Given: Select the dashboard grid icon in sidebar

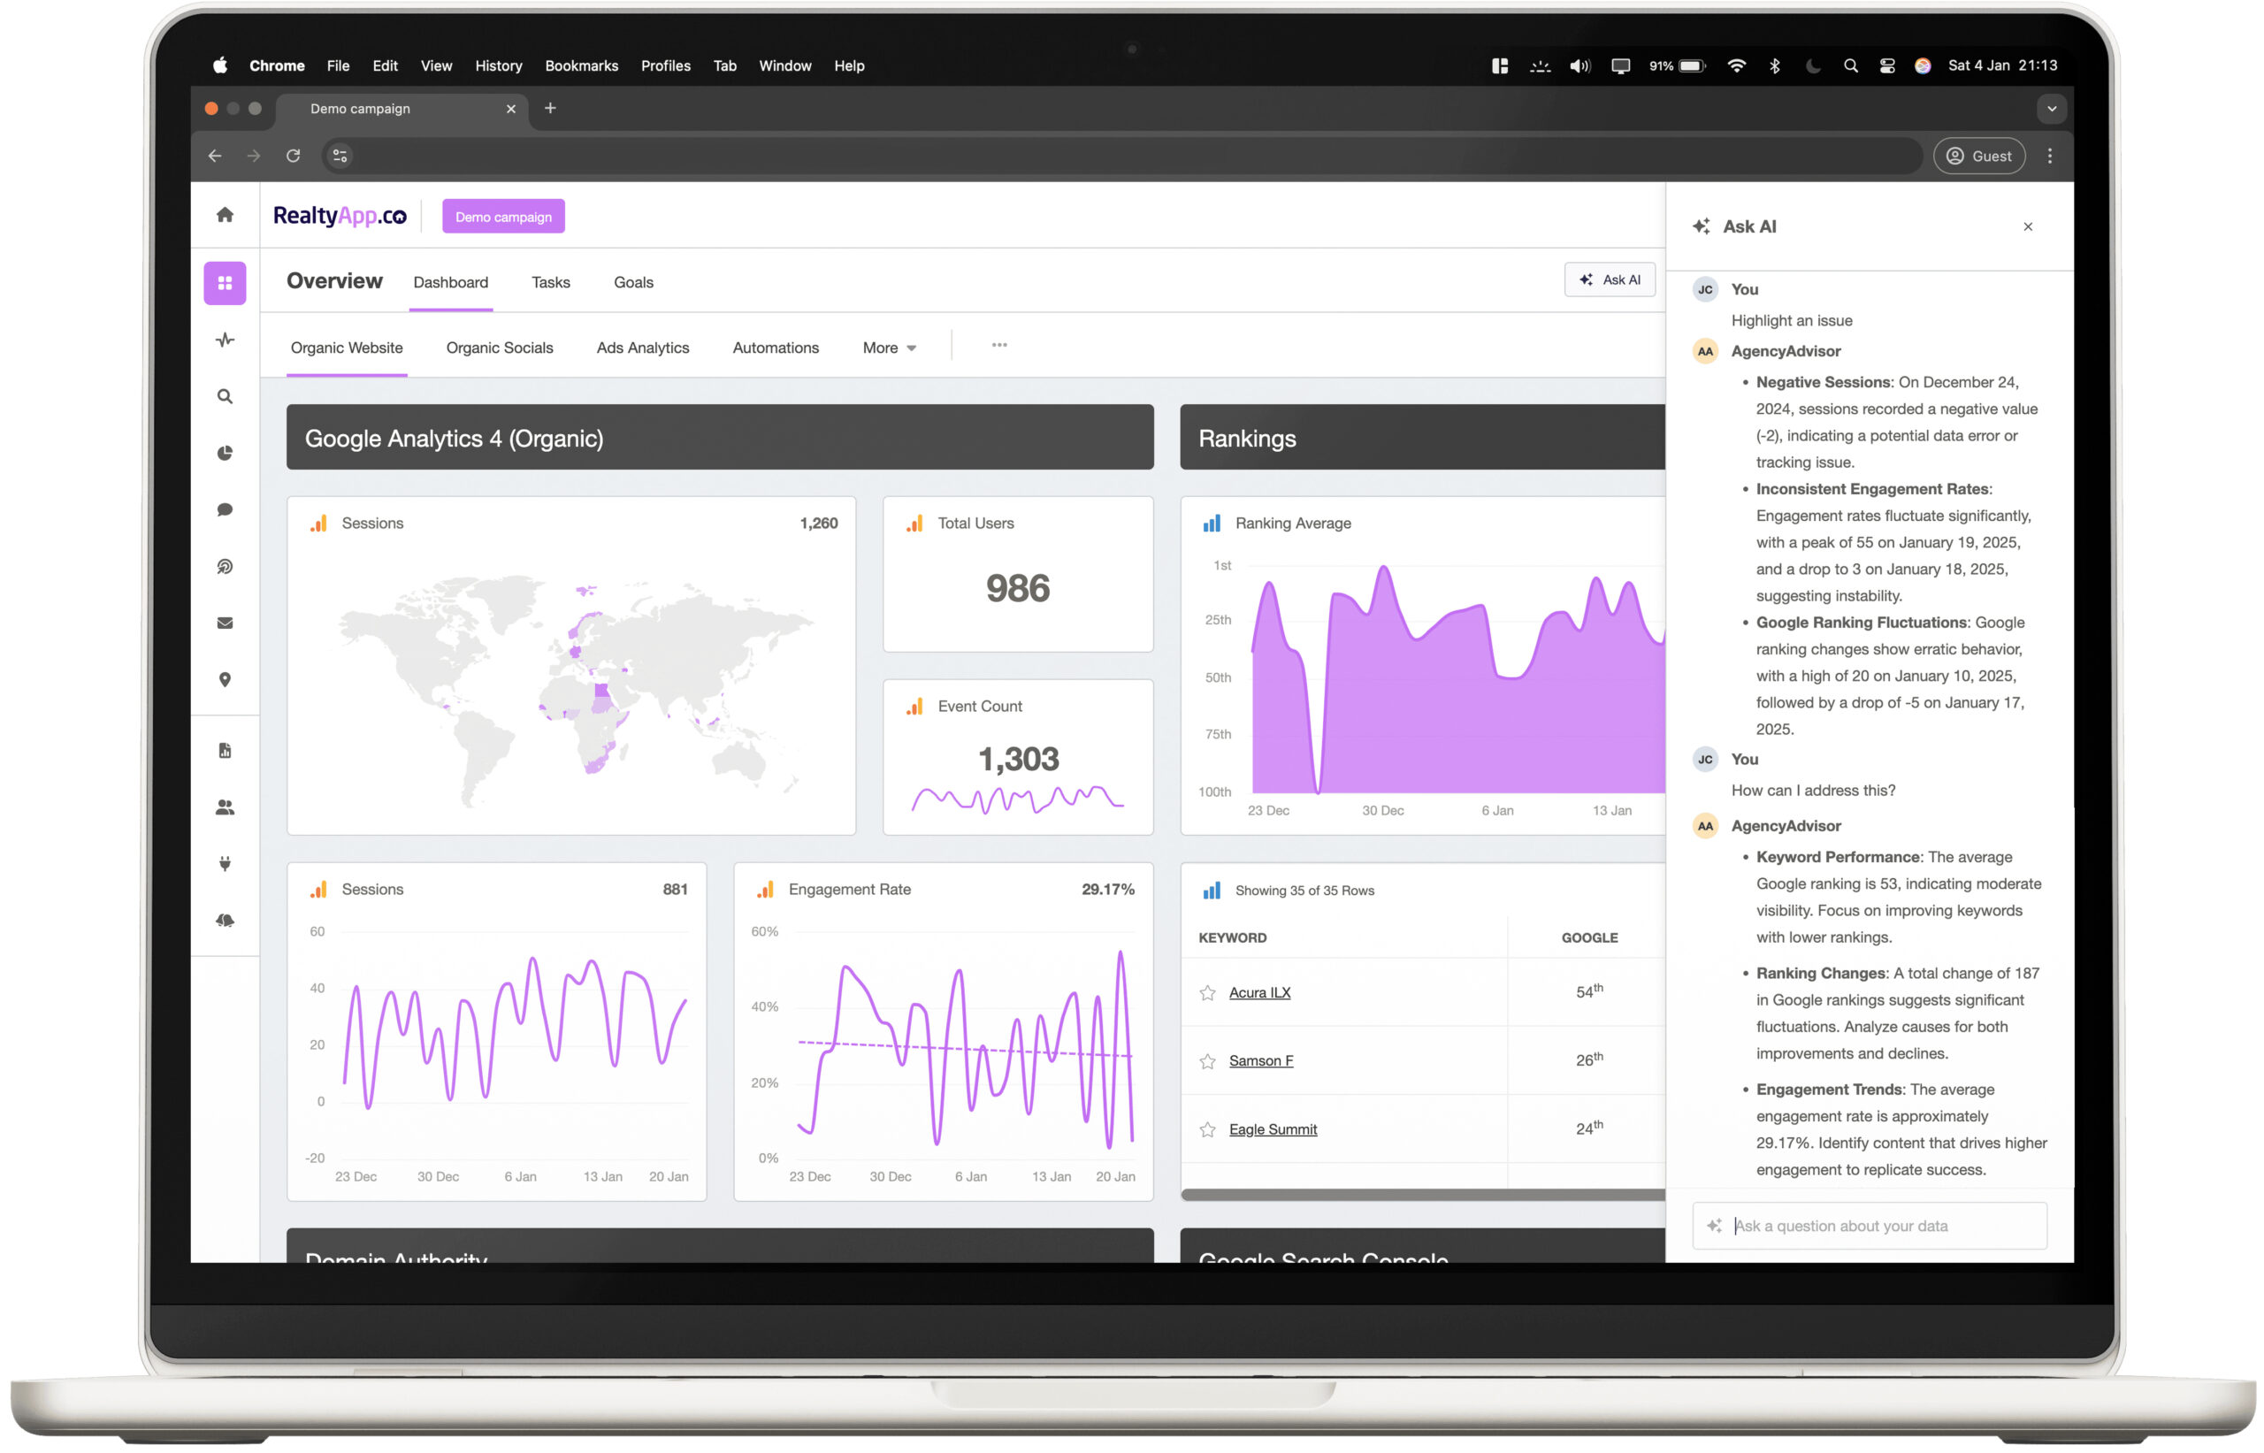Looking at the screenshot, I should [225, 283].
